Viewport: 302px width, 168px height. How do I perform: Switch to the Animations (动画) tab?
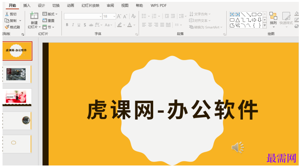click(x=71, y=5)
